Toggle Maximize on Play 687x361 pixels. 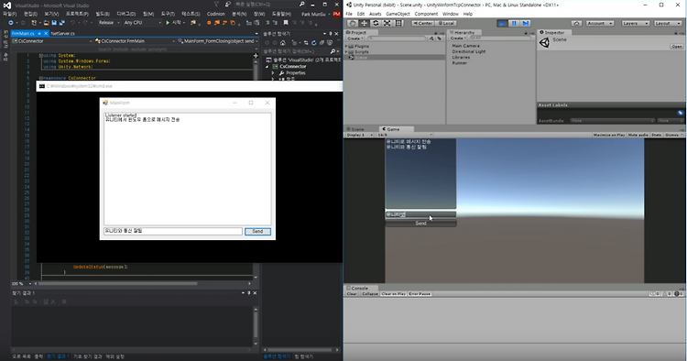pos(608,135)
